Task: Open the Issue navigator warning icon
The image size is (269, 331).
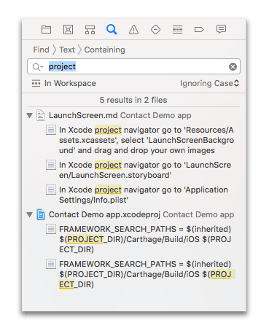Action: 133,30
